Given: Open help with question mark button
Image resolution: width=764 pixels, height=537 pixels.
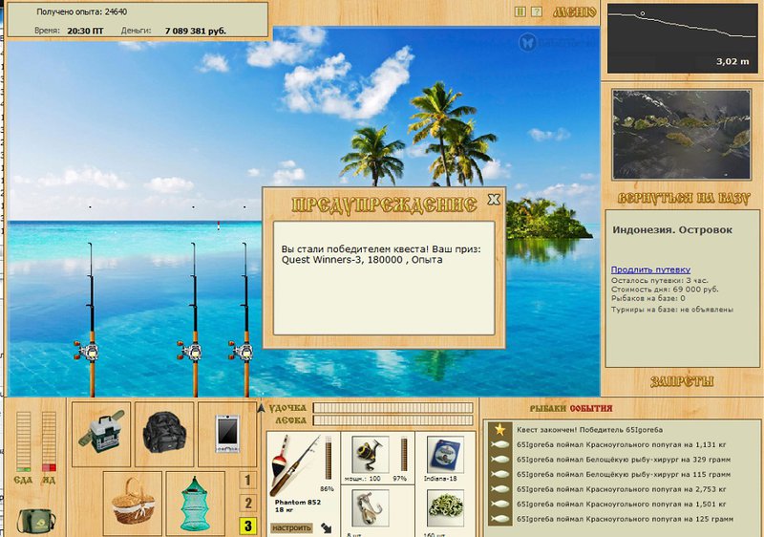Looking at the screenshot, I should click(537, 11).
